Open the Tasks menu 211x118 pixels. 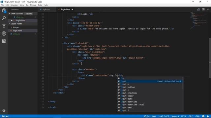pyautogui.click(x=40, y=5)
